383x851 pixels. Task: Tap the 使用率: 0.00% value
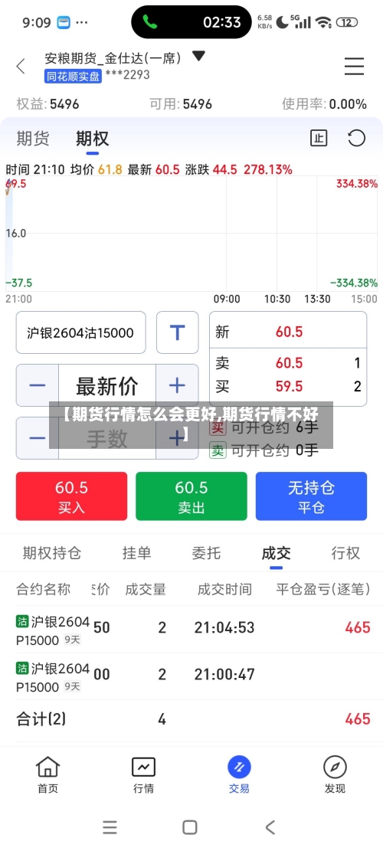[325, 103]
